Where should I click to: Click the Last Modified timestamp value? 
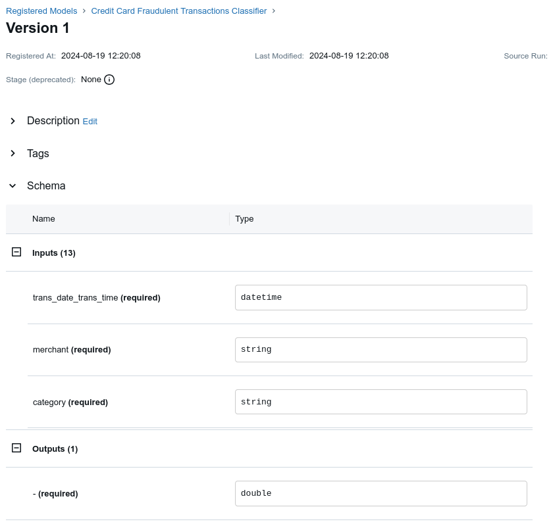pyautogui.click(x=349, y=56)
